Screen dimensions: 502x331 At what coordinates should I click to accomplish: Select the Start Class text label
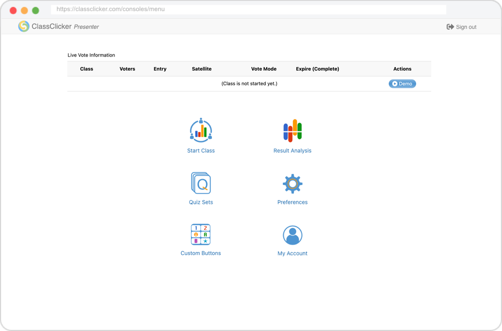coord(200,151)
